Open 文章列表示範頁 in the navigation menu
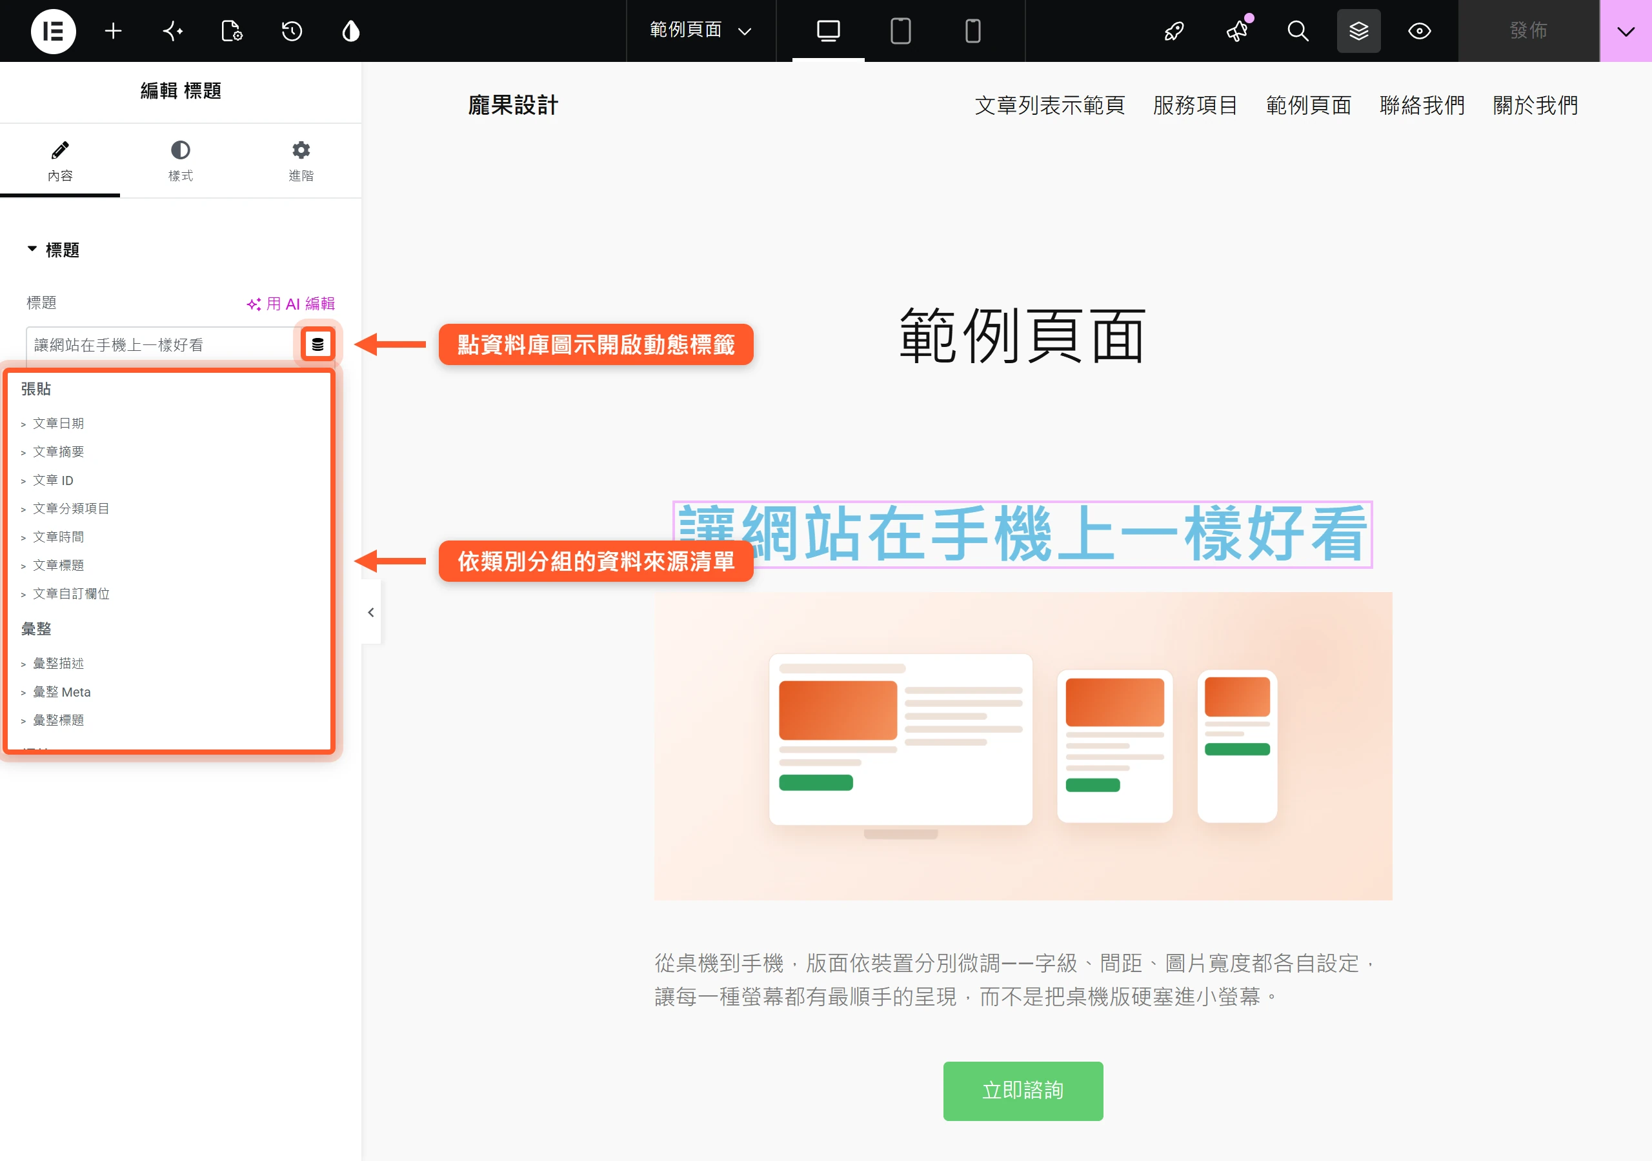This screenshot has width=1652, height=1161. click(1049, 105)
